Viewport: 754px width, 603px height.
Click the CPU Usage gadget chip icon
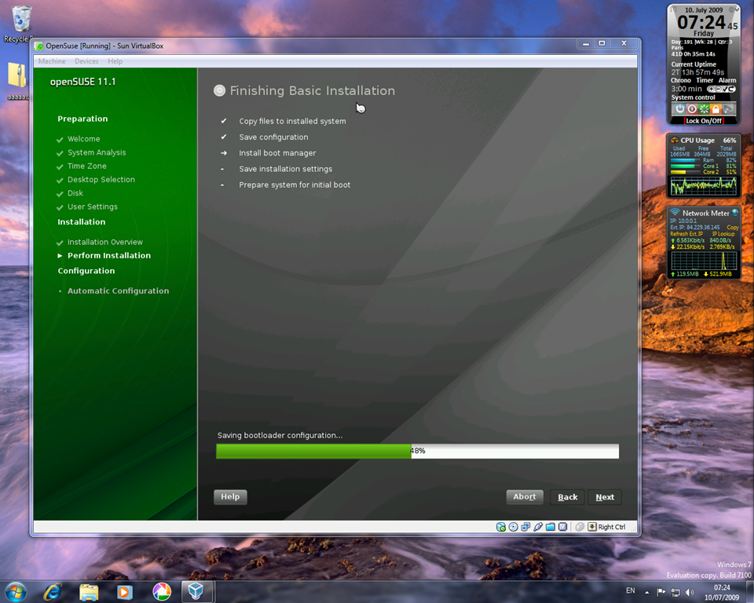675,140
